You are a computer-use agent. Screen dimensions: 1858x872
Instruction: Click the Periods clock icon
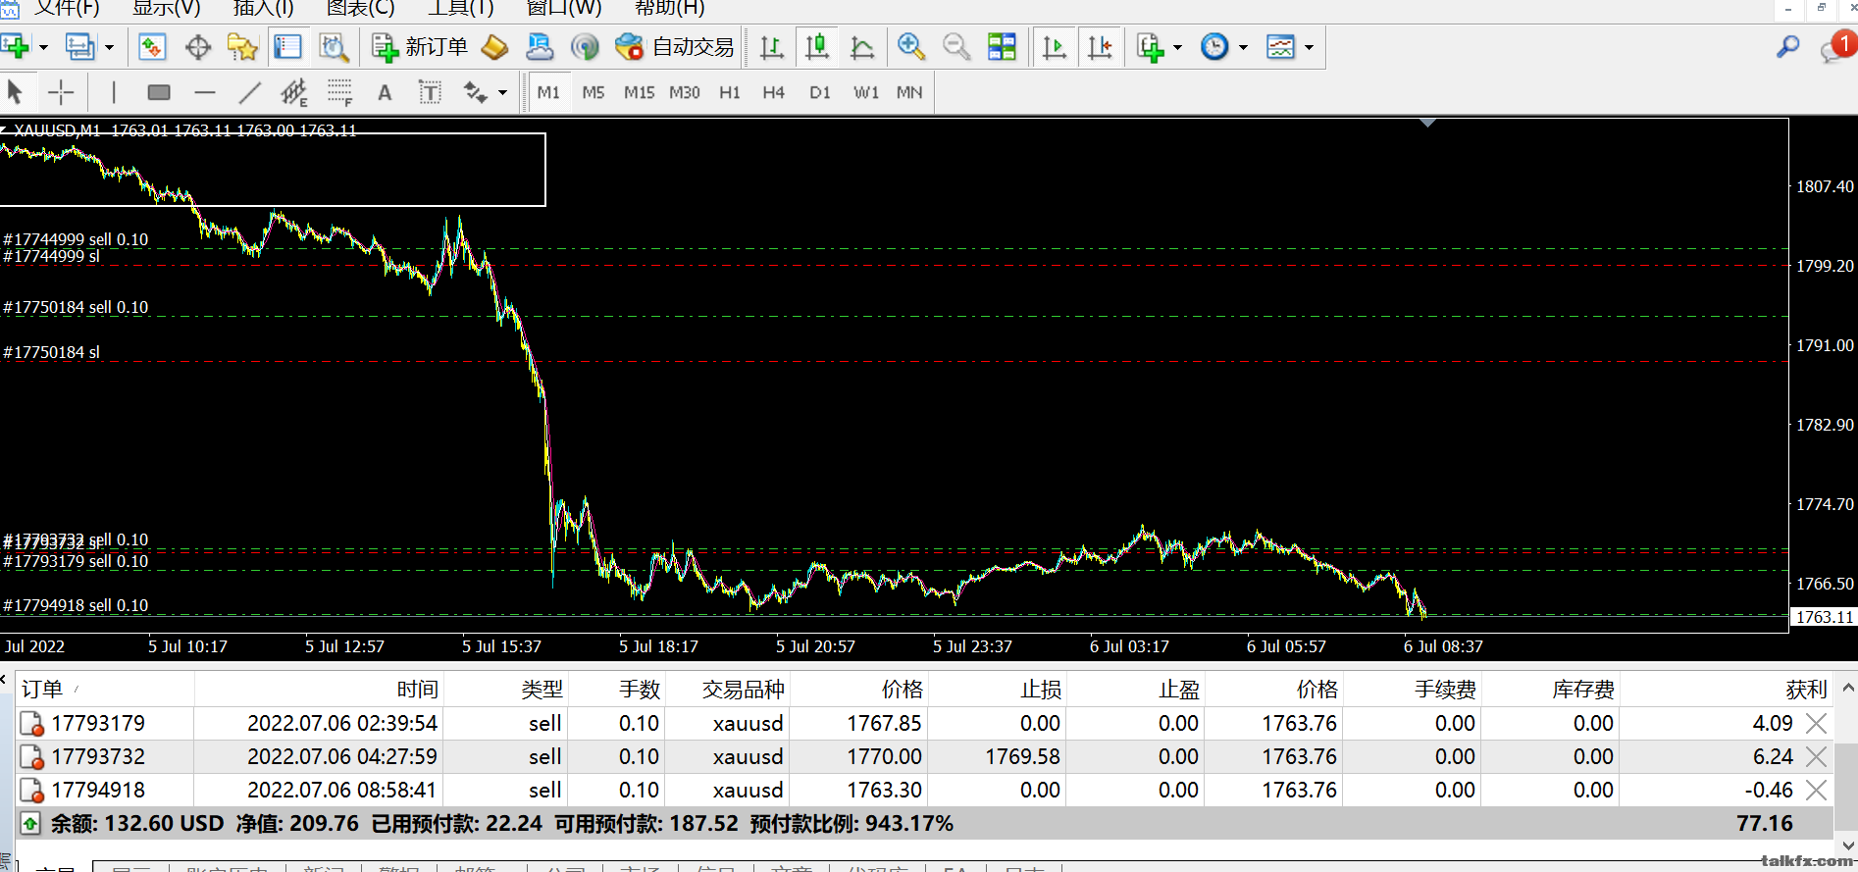(1214, 46)
